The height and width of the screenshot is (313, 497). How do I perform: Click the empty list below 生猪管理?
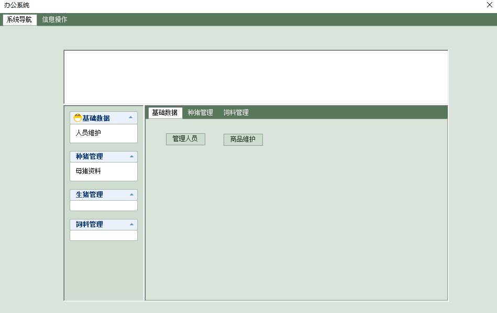(103, 205)
